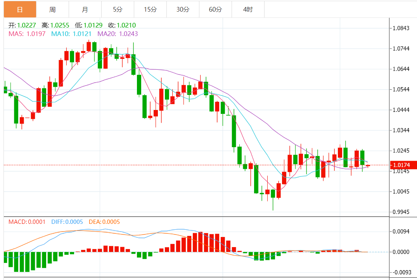Click the MA20: 1.0243 indicator label
The image size is (417, 280).
118,34
